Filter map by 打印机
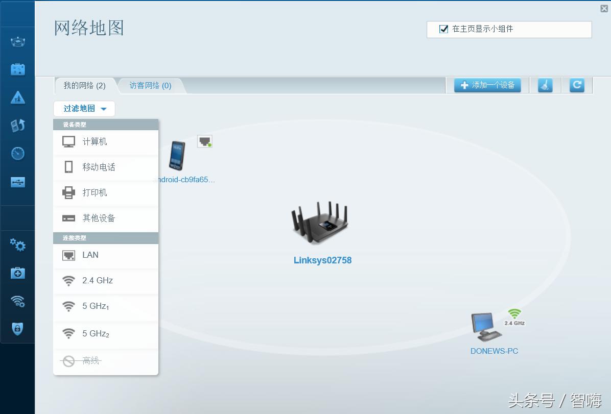Screen dimensions: 611x414 tap(106, 193)
